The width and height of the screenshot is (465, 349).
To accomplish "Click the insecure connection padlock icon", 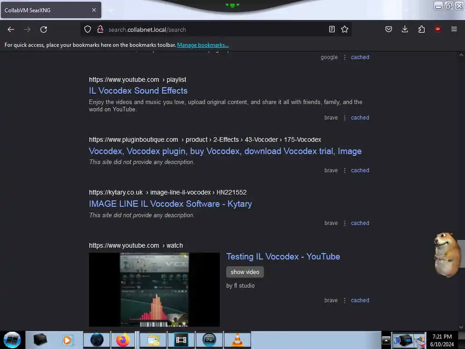I will 100,29.
